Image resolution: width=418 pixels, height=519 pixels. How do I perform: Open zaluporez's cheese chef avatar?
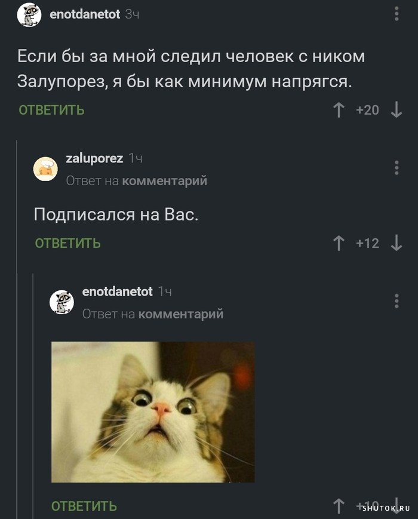click(45, 169)
